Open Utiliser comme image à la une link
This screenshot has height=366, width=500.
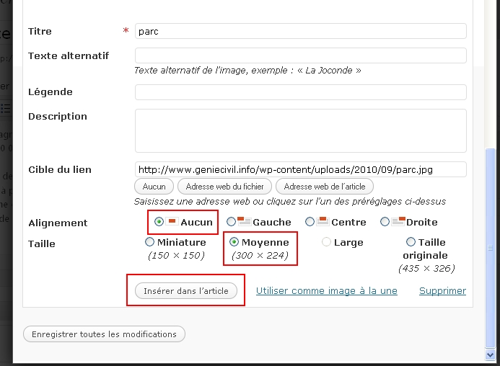click(327, 291)
